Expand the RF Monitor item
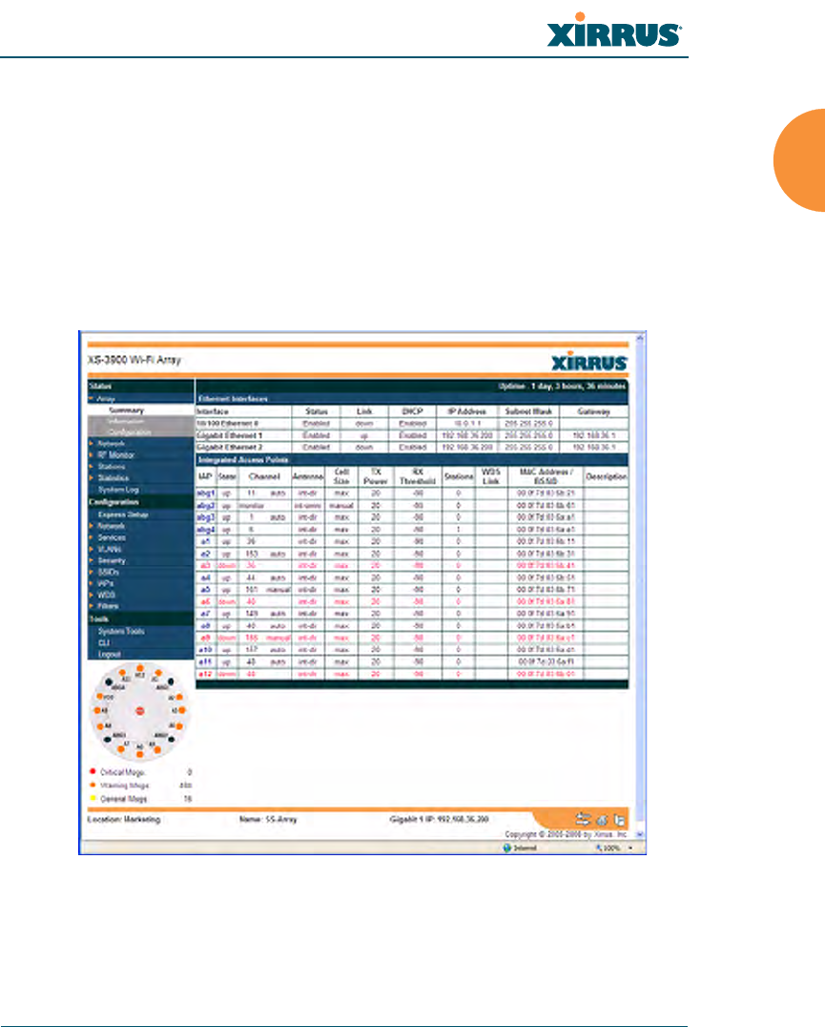This screenshot has width=825, height=1027. [92, 454]
